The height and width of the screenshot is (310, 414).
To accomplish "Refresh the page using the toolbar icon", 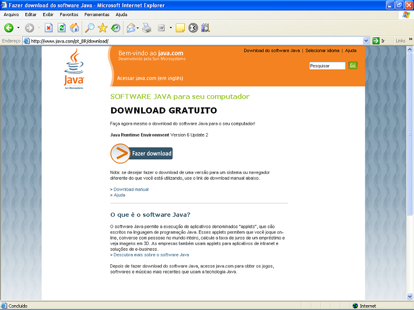I will [61, 28].
